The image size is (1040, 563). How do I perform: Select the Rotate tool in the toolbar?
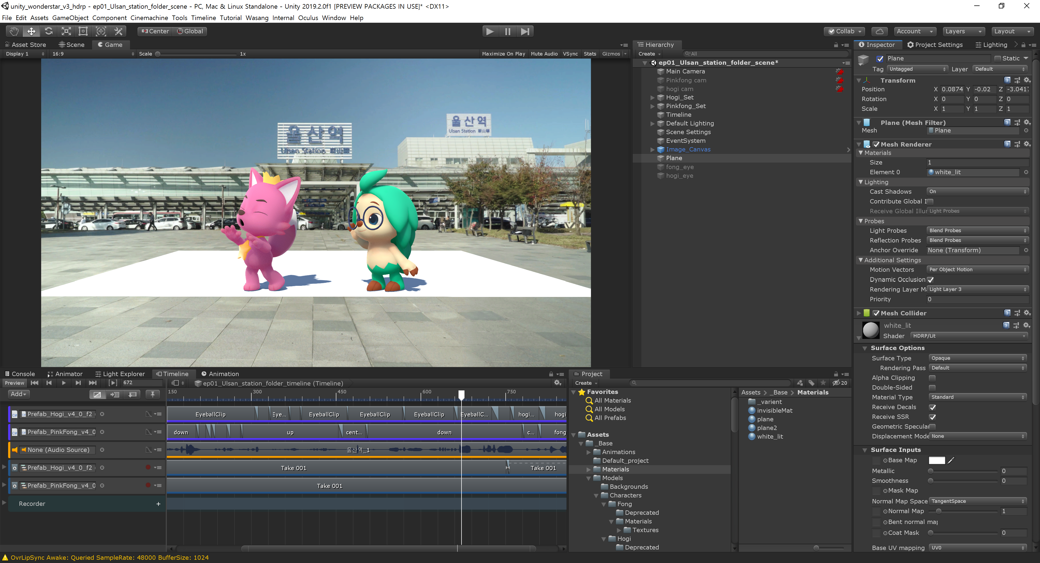point(49,31)
